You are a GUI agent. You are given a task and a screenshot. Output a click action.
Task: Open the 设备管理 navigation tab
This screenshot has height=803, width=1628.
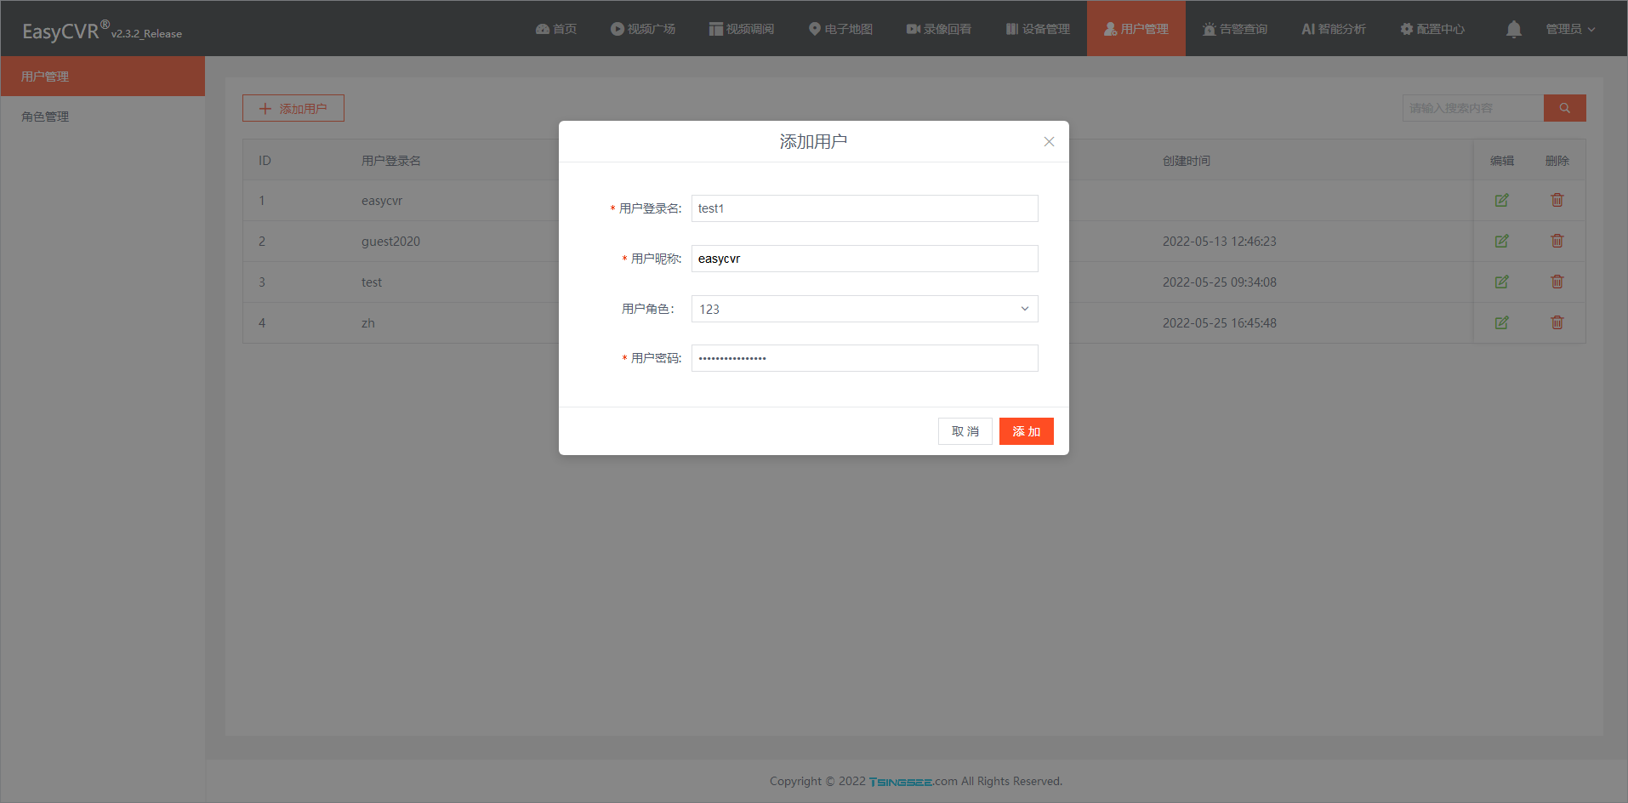click(1038, 30)
